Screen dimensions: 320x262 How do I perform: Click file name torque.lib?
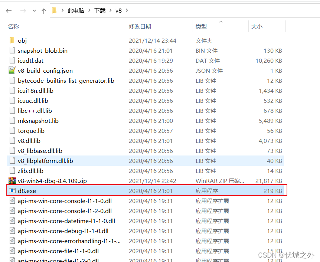point(31,131)
